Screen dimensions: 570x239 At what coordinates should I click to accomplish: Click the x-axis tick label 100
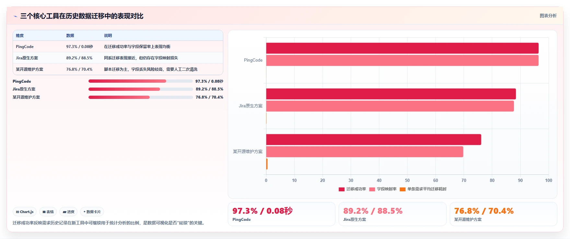pos(549,181)
